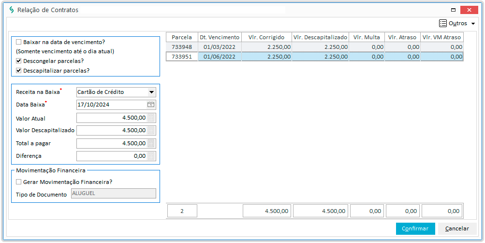Enable Baixar na data de vencimento checkbox

[19, 42]
